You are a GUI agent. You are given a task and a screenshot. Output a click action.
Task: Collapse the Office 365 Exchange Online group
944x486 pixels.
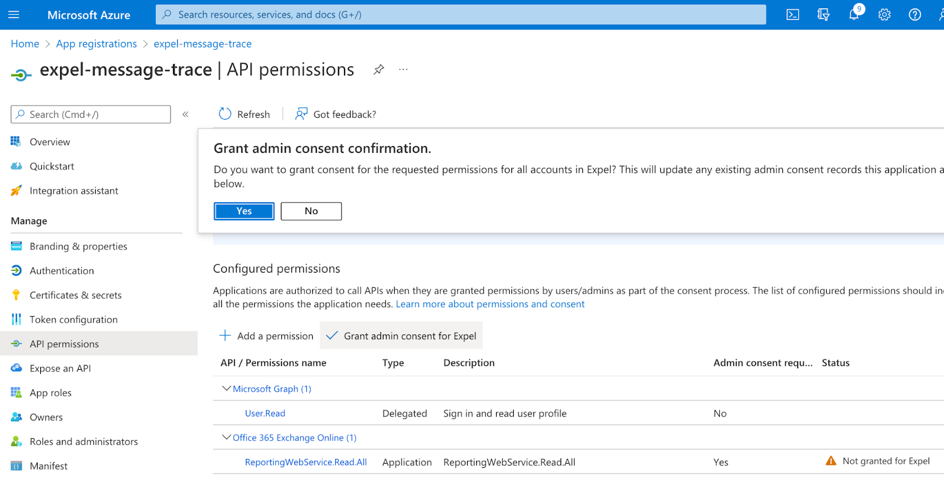pos(226,437)
